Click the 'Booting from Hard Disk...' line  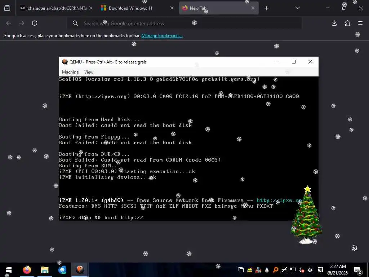pyautogui.click(x=99, y=119)
